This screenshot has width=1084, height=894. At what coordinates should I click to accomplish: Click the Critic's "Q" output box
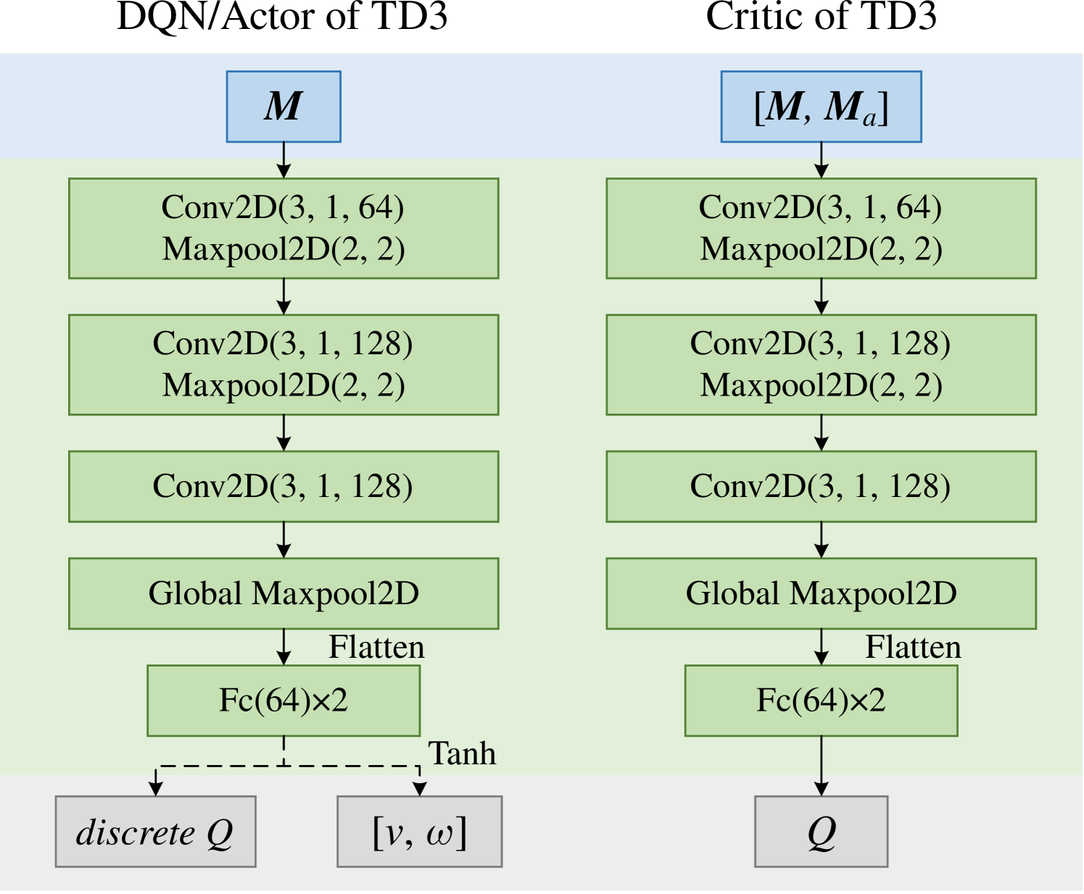click(822, 832)
